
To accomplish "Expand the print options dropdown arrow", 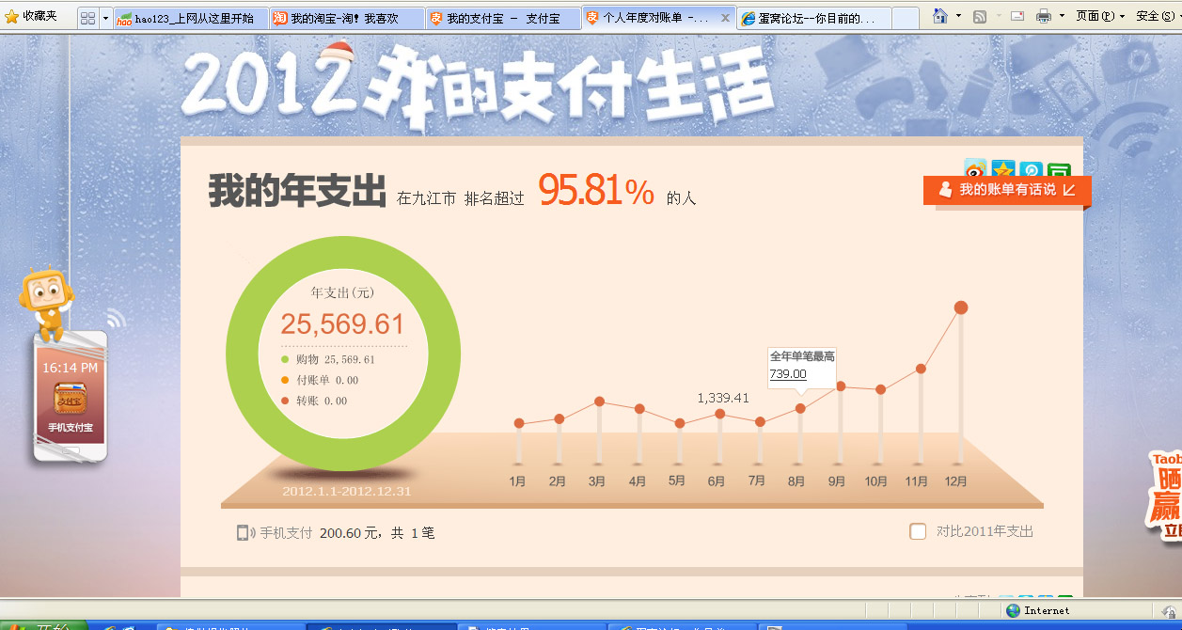I will pos(1062,16).
